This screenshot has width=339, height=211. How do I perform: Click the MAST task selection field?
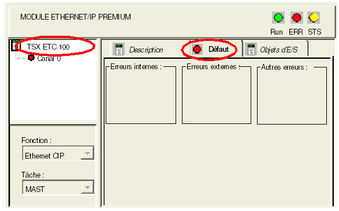click(58, 187)
